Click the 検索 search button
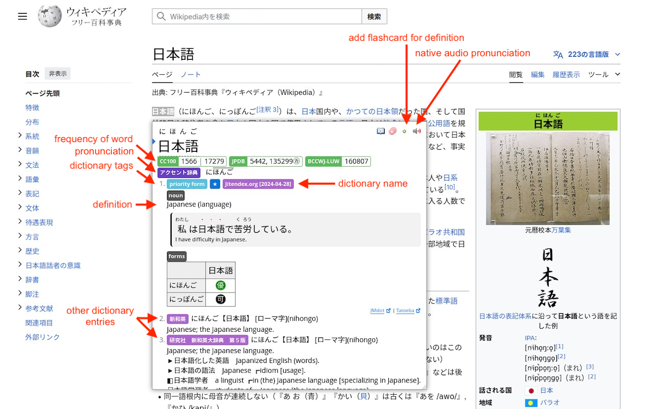The image size is (654, 409). (374, 16)
